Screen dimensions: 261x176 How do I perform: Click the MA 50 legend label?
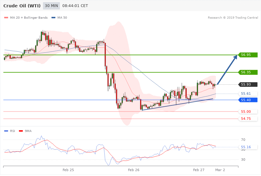pos(62,17)
